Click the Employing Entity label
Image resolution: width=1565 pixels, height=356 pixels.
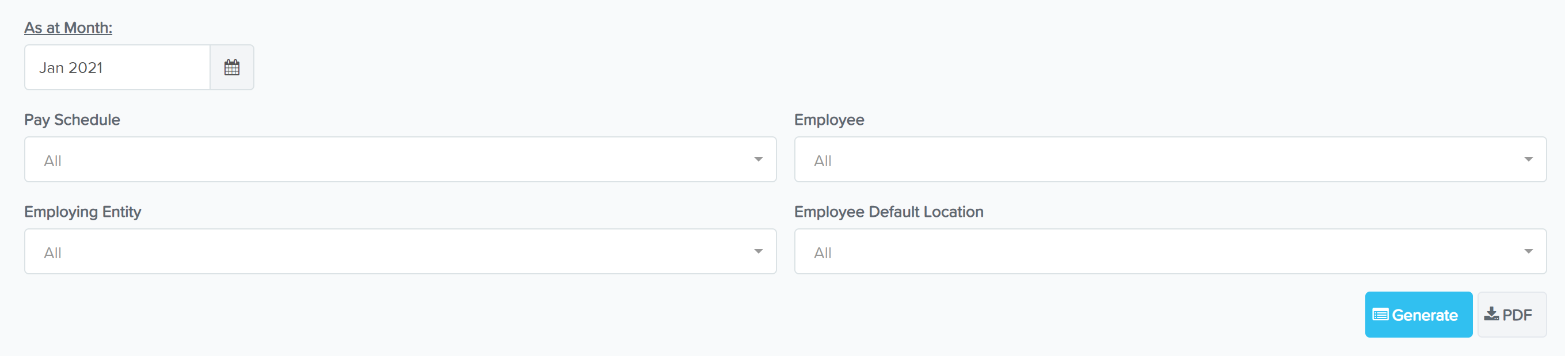point(83,212)
